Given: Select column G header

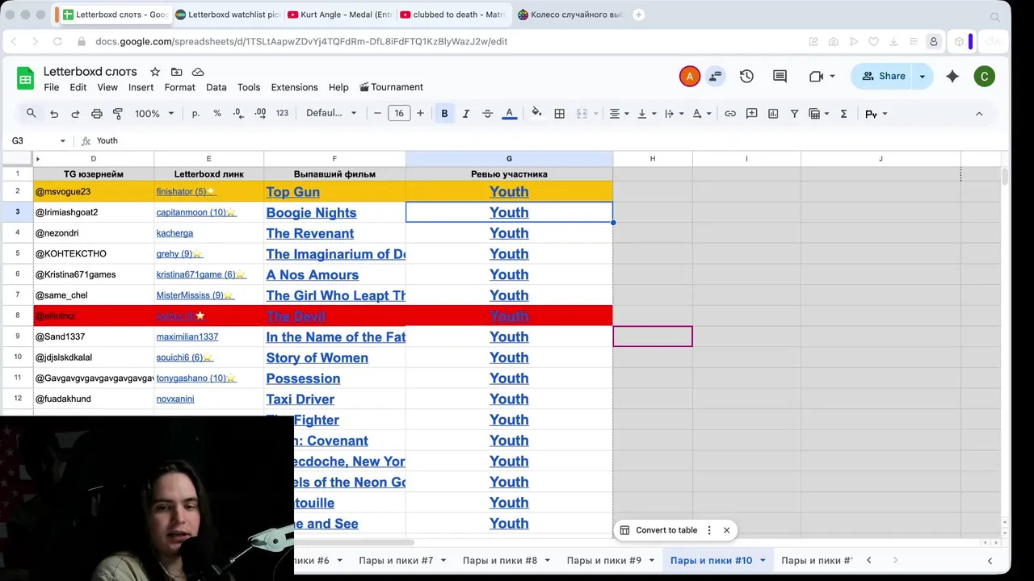Looking at the screenshot, I should click(x=509, y=159).
